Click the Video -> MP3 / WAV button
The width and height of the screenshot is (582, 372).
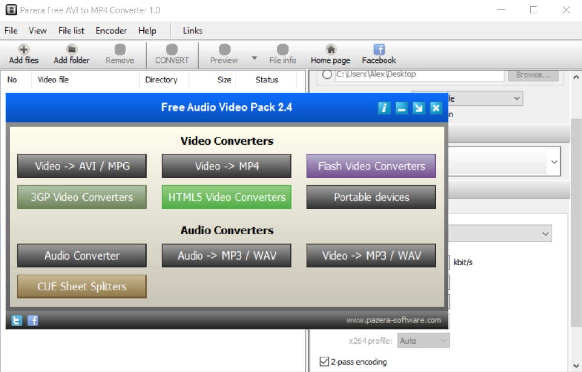pos(371,255)
